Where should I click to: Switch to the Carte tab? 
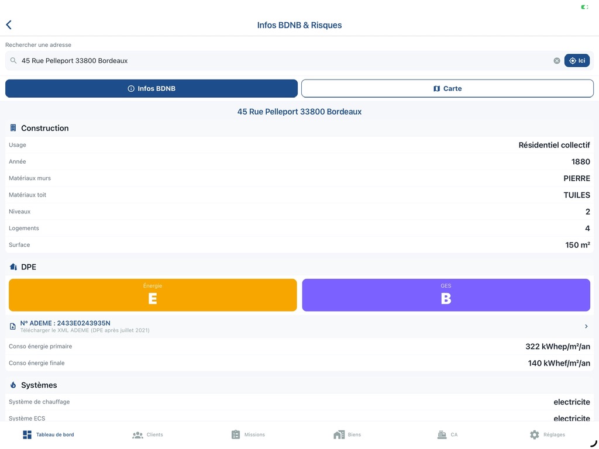[447, 88]
